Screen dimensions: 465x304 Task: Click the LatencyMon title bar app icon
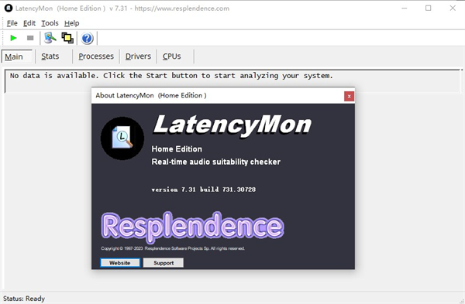pos(9,8)
